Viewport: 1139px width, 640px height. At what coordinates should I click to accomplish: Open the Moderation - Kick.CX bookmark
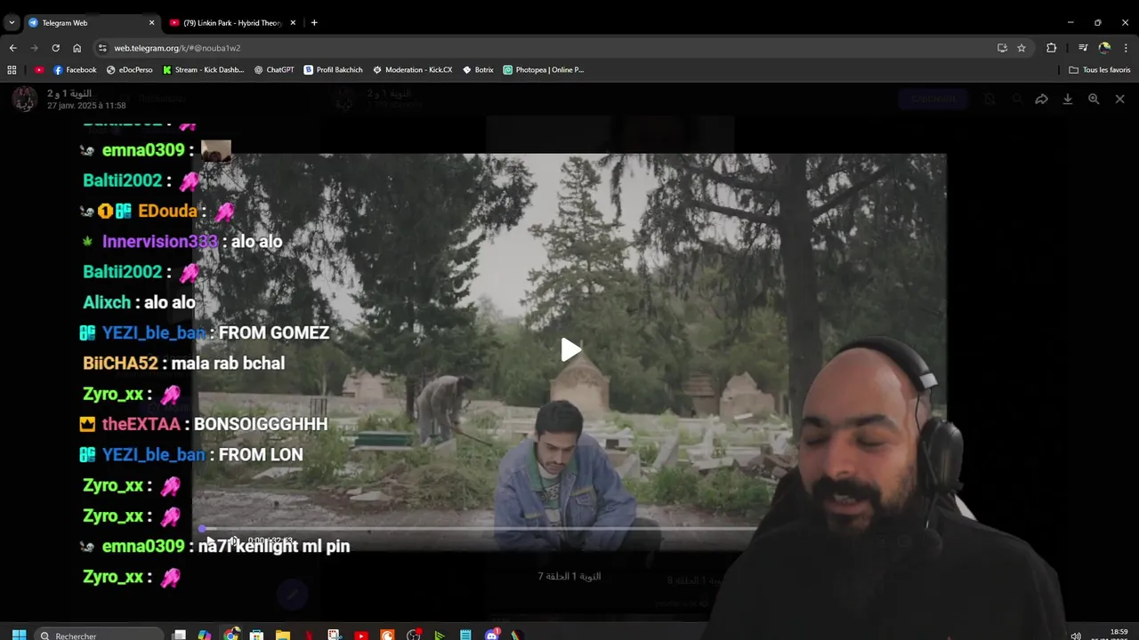point(413,69)
